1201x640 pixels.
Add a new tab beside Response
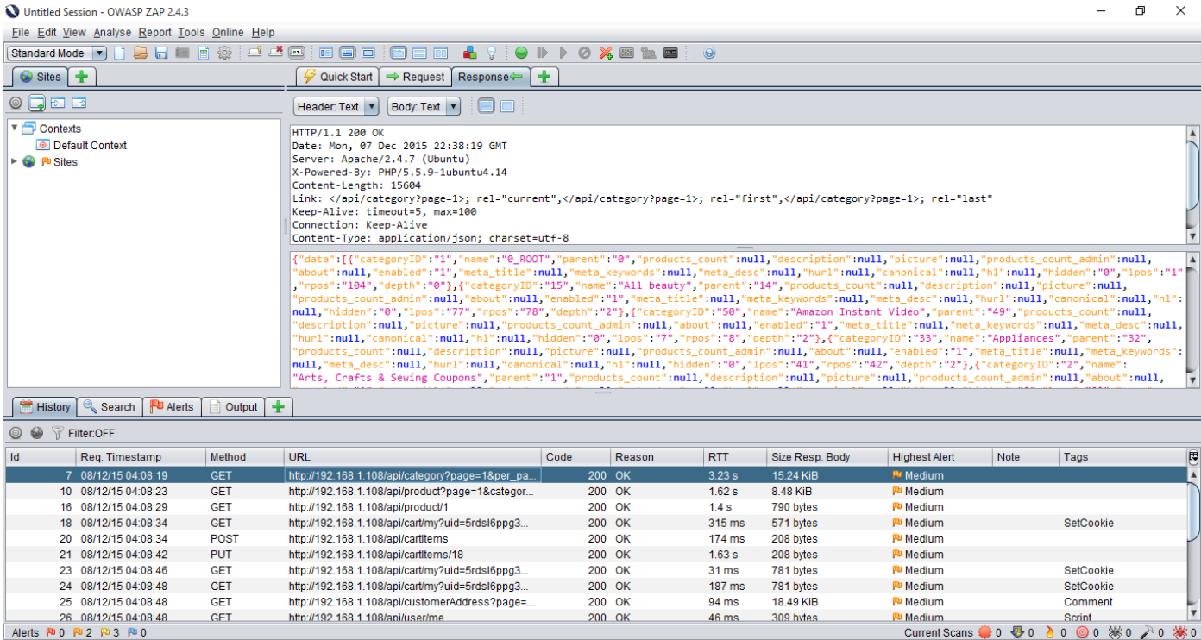pyautogui.click(x=544, y=77)
